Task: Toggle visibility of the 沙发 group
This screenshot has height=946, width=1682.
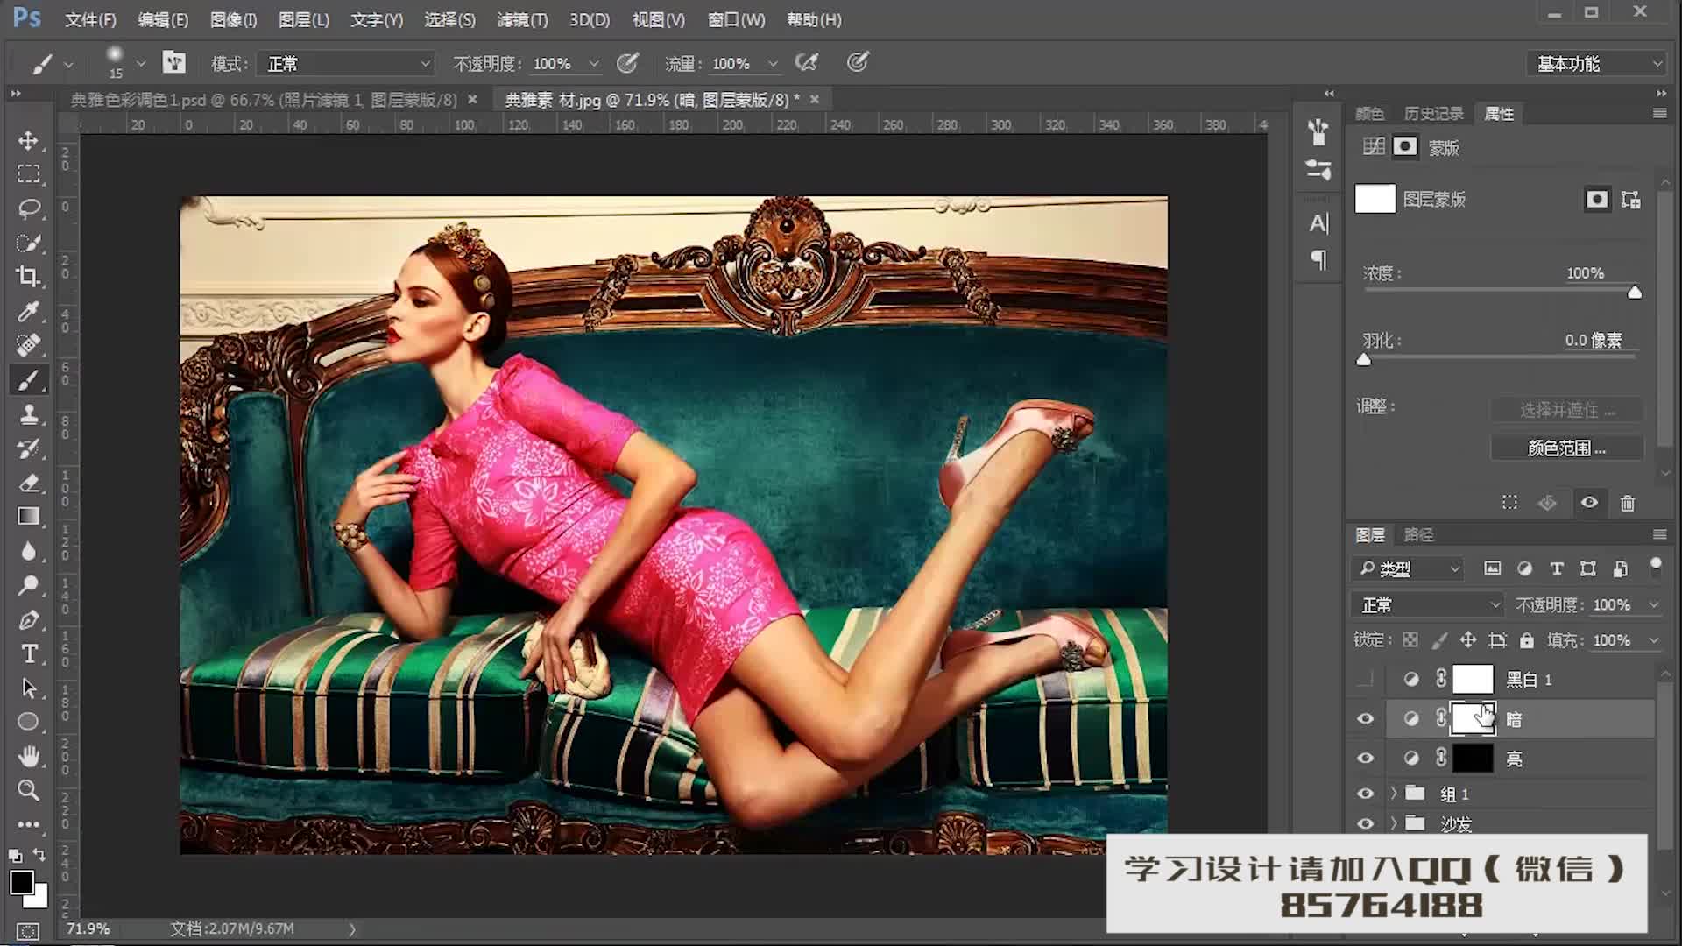Action: pyautogui.click(x=1364, y=823)
